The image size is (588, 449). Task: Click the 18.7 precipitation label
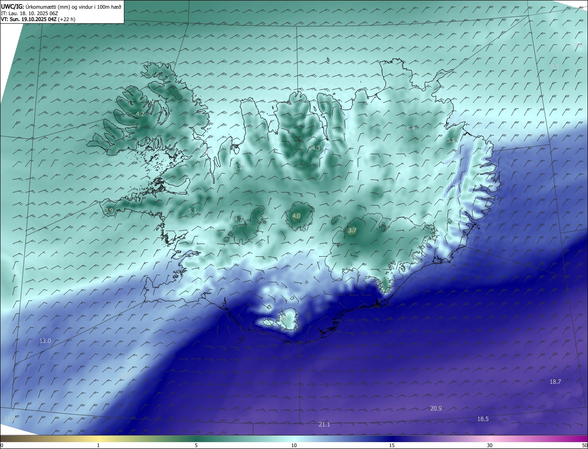(x=555, y=382)
